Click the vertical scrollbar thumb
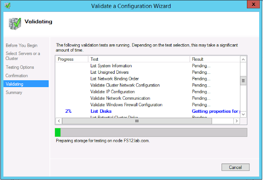Viewport: 263px width, 180px height. click(243, 81)
